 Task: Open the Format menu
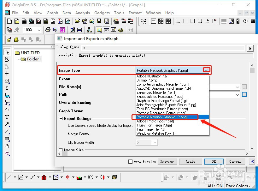click(x=135, y=13)
